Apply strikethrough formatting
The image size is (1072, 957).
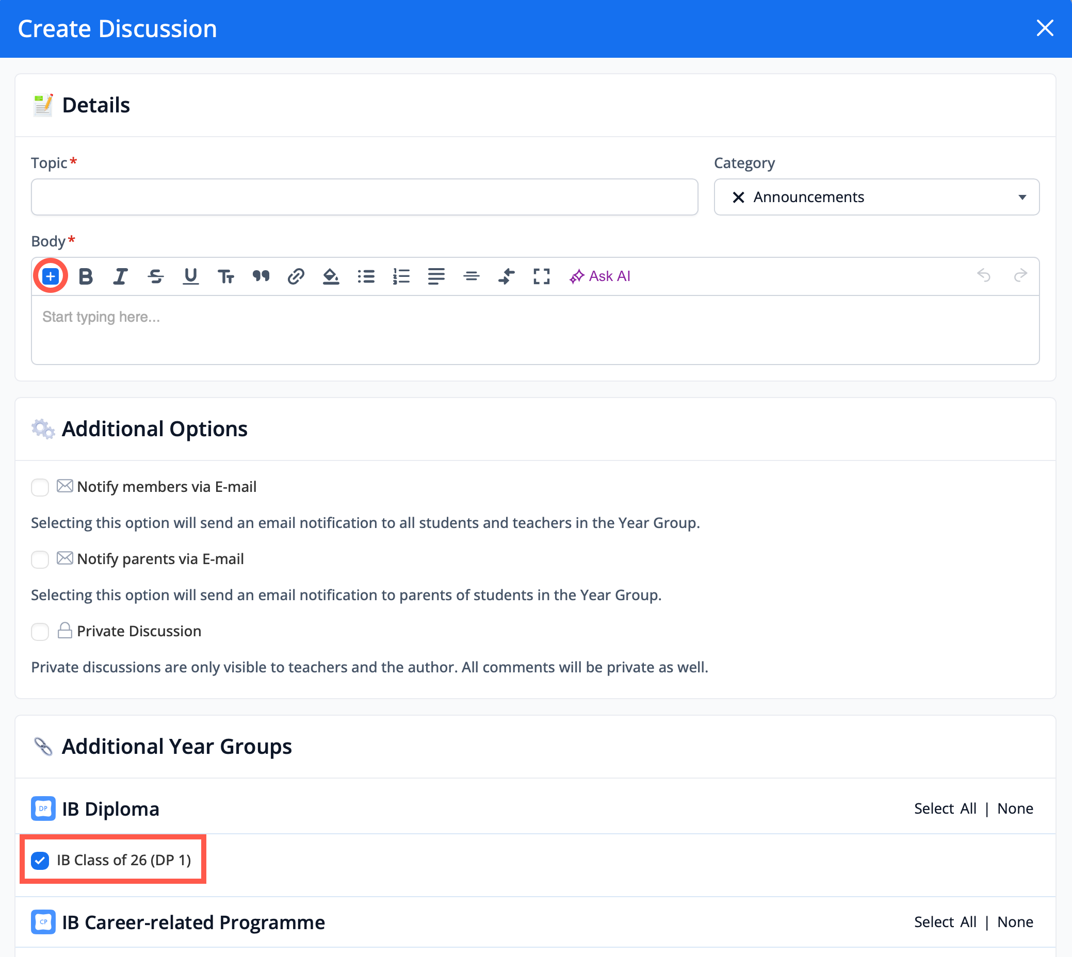click(156, 276)
